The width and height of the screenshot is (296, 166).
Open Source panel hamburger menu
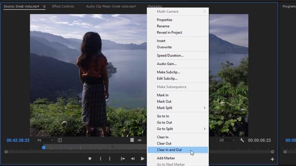coord(44,6)
